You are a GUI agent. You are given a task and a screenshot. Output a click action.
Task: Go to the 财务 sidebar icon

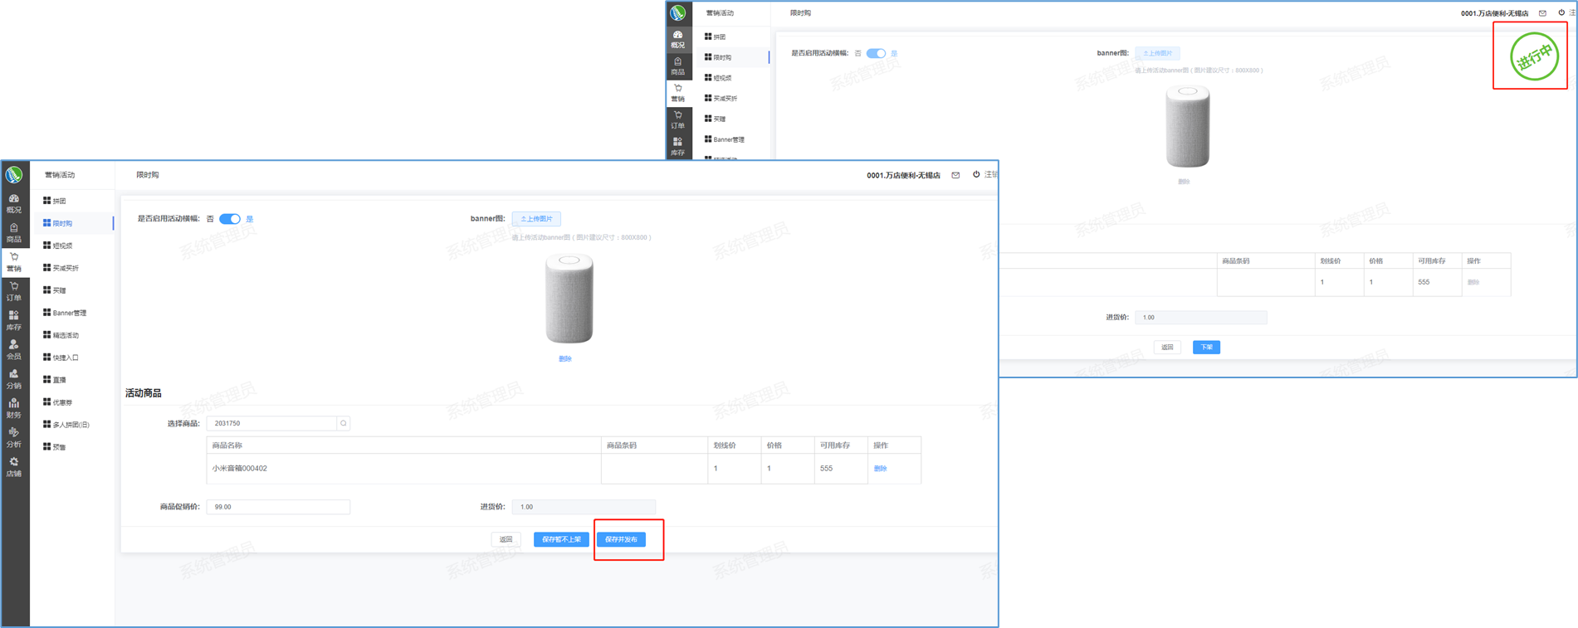click(14, 407)
